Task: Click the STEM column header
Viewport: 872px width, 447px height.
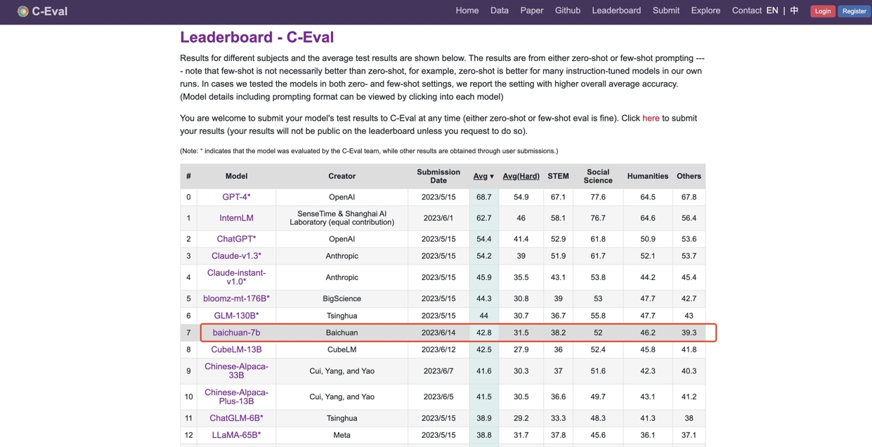Action: (x=558, y=176)
